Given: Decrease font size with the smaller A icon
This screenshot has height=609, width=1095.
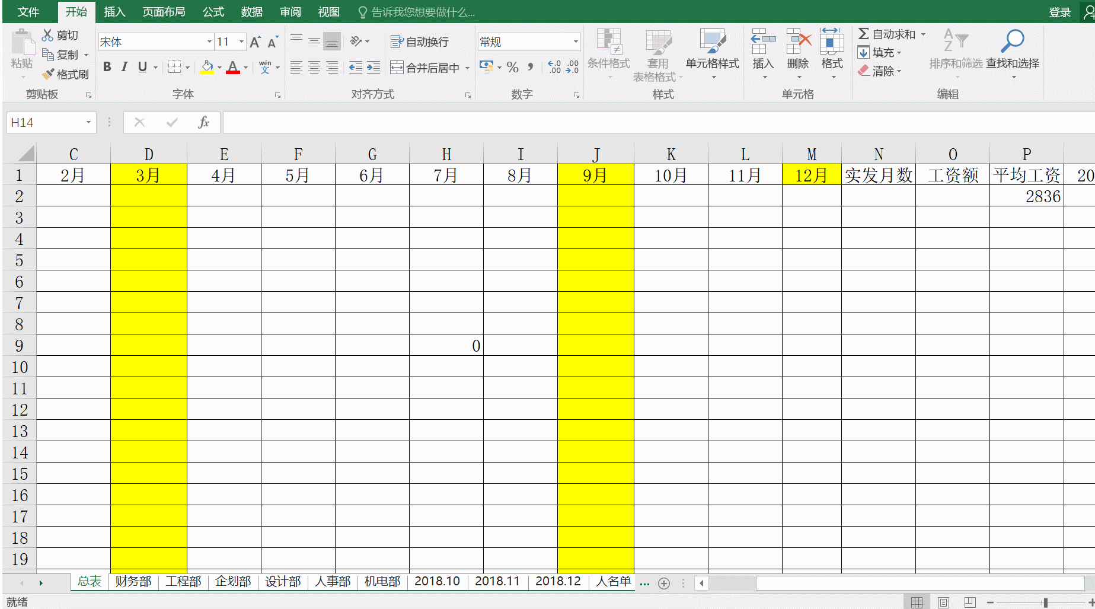Looking at the screenshot, I should tap(273, 42).
